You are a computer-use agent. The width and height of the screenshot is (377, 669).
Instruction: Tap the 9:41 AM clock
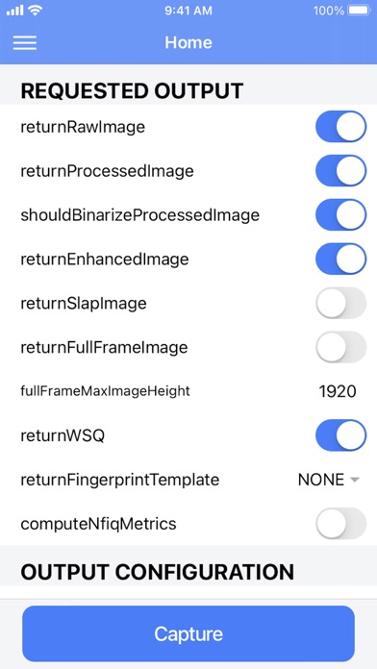188,11
